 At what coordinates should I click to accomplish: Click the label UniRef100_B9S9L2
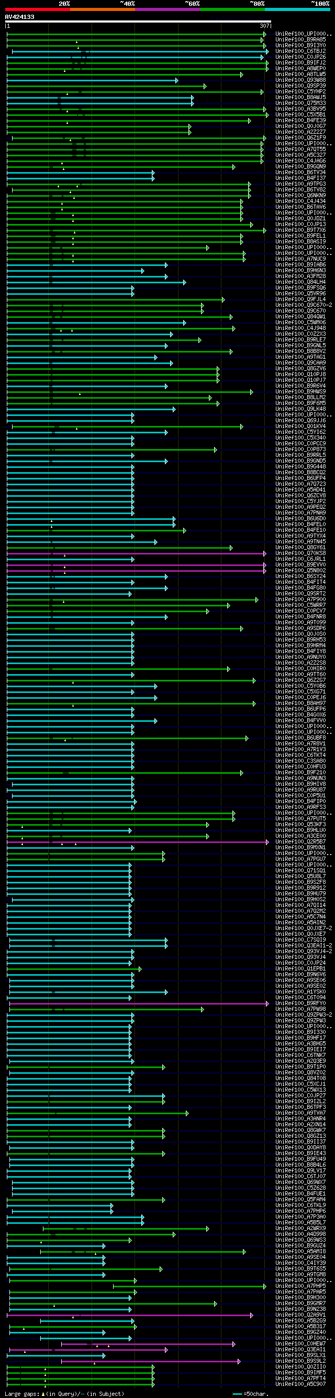(x=300, y=1362)
